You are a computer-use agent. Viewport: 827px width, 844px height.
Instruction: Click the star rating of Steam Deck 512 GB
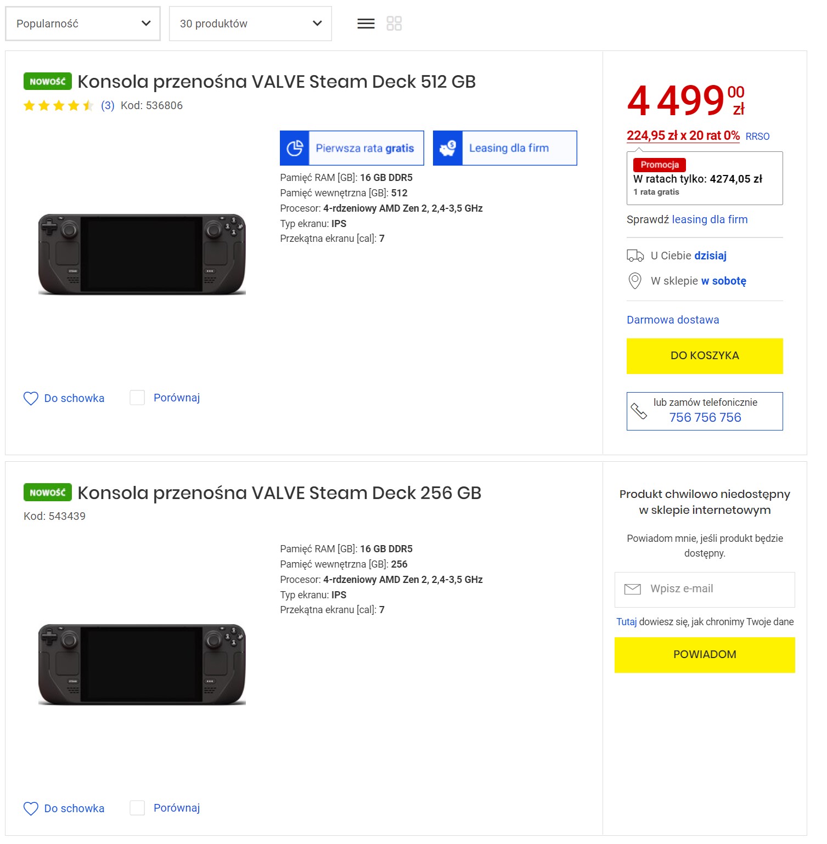click(59, 106)
